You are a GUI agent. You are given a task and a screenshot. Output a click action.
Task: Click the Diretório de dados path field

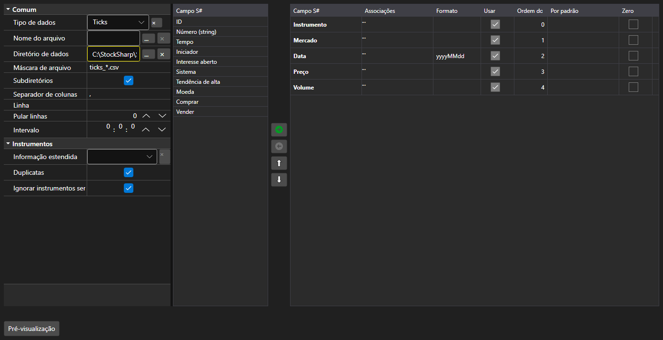114,54
